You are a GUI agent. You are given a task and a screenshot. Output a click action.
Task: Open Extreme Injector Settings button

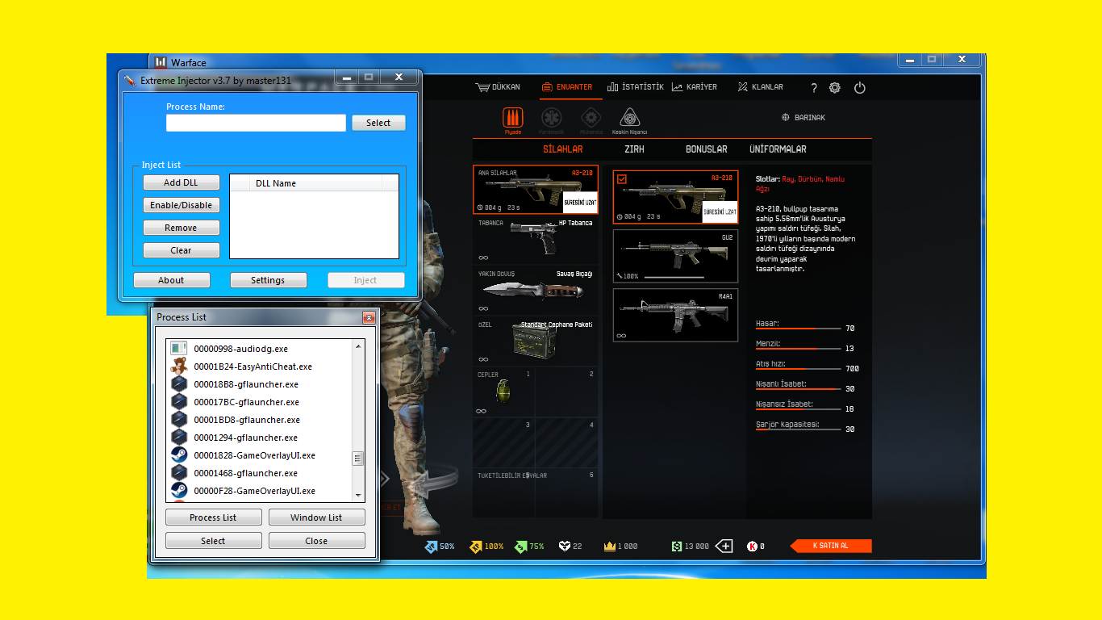(x=269, y=280)
